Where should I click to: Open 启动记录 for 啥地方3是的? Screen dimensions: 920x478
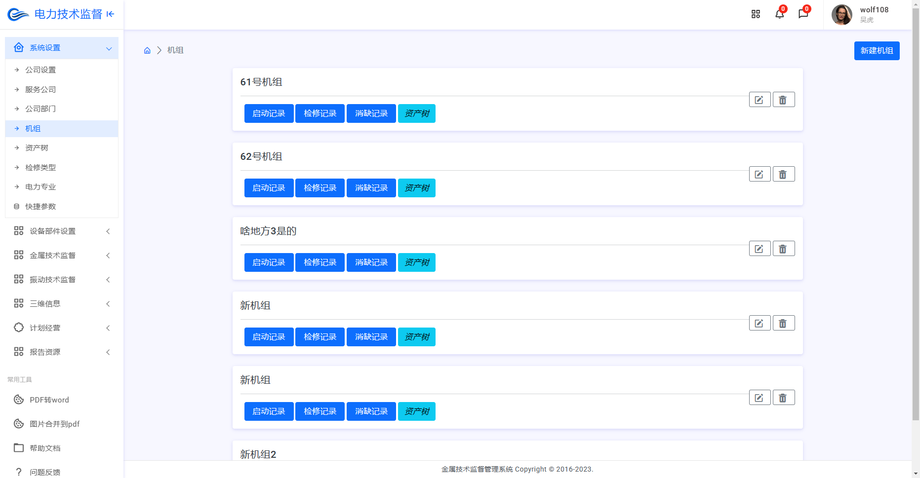pos(269,262)
